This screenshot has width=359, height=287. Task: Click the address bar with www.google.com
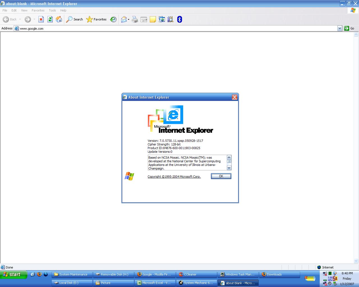tap(178, 28)
